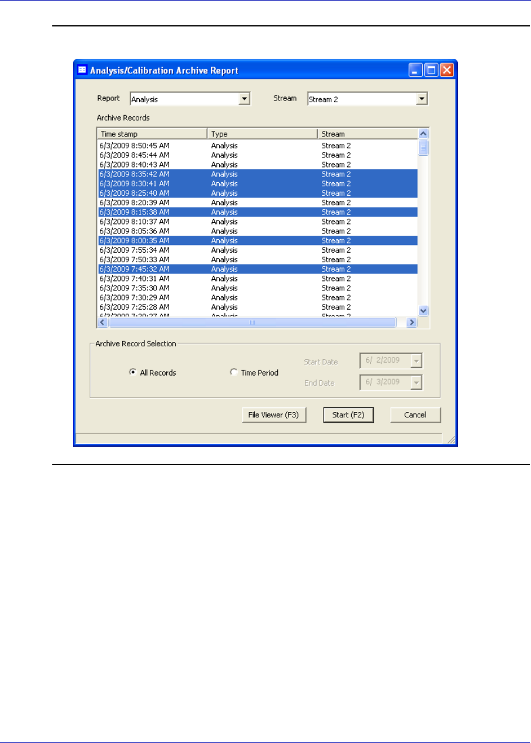Select record 6/3/2009 8:45:44 AM

258,155
